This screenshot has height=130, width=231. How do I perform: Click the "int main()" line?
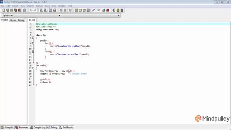tap(42, 65)
